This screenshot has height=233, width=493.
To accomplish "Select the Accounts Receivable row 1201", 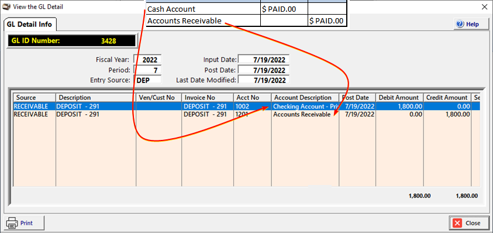I will pyautogui.click(x=246, y=114).
